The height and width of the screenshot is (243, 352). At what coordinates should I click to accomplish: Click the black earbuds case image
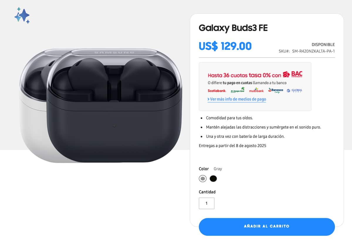(x=114, y=106)
